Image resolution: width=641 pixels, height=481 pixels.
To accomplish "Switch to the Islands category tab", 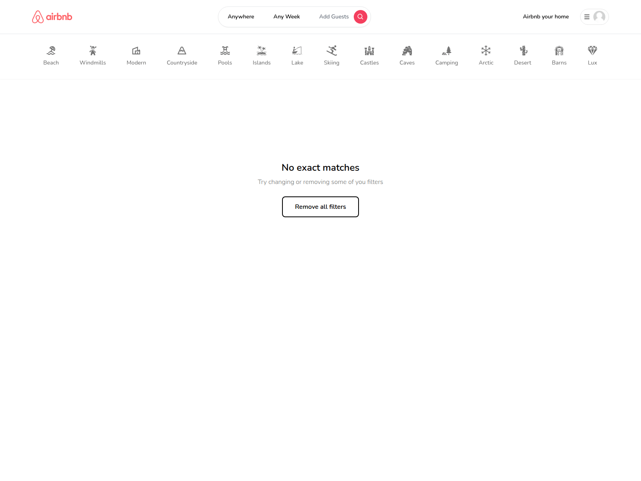I will coord(262,55).
